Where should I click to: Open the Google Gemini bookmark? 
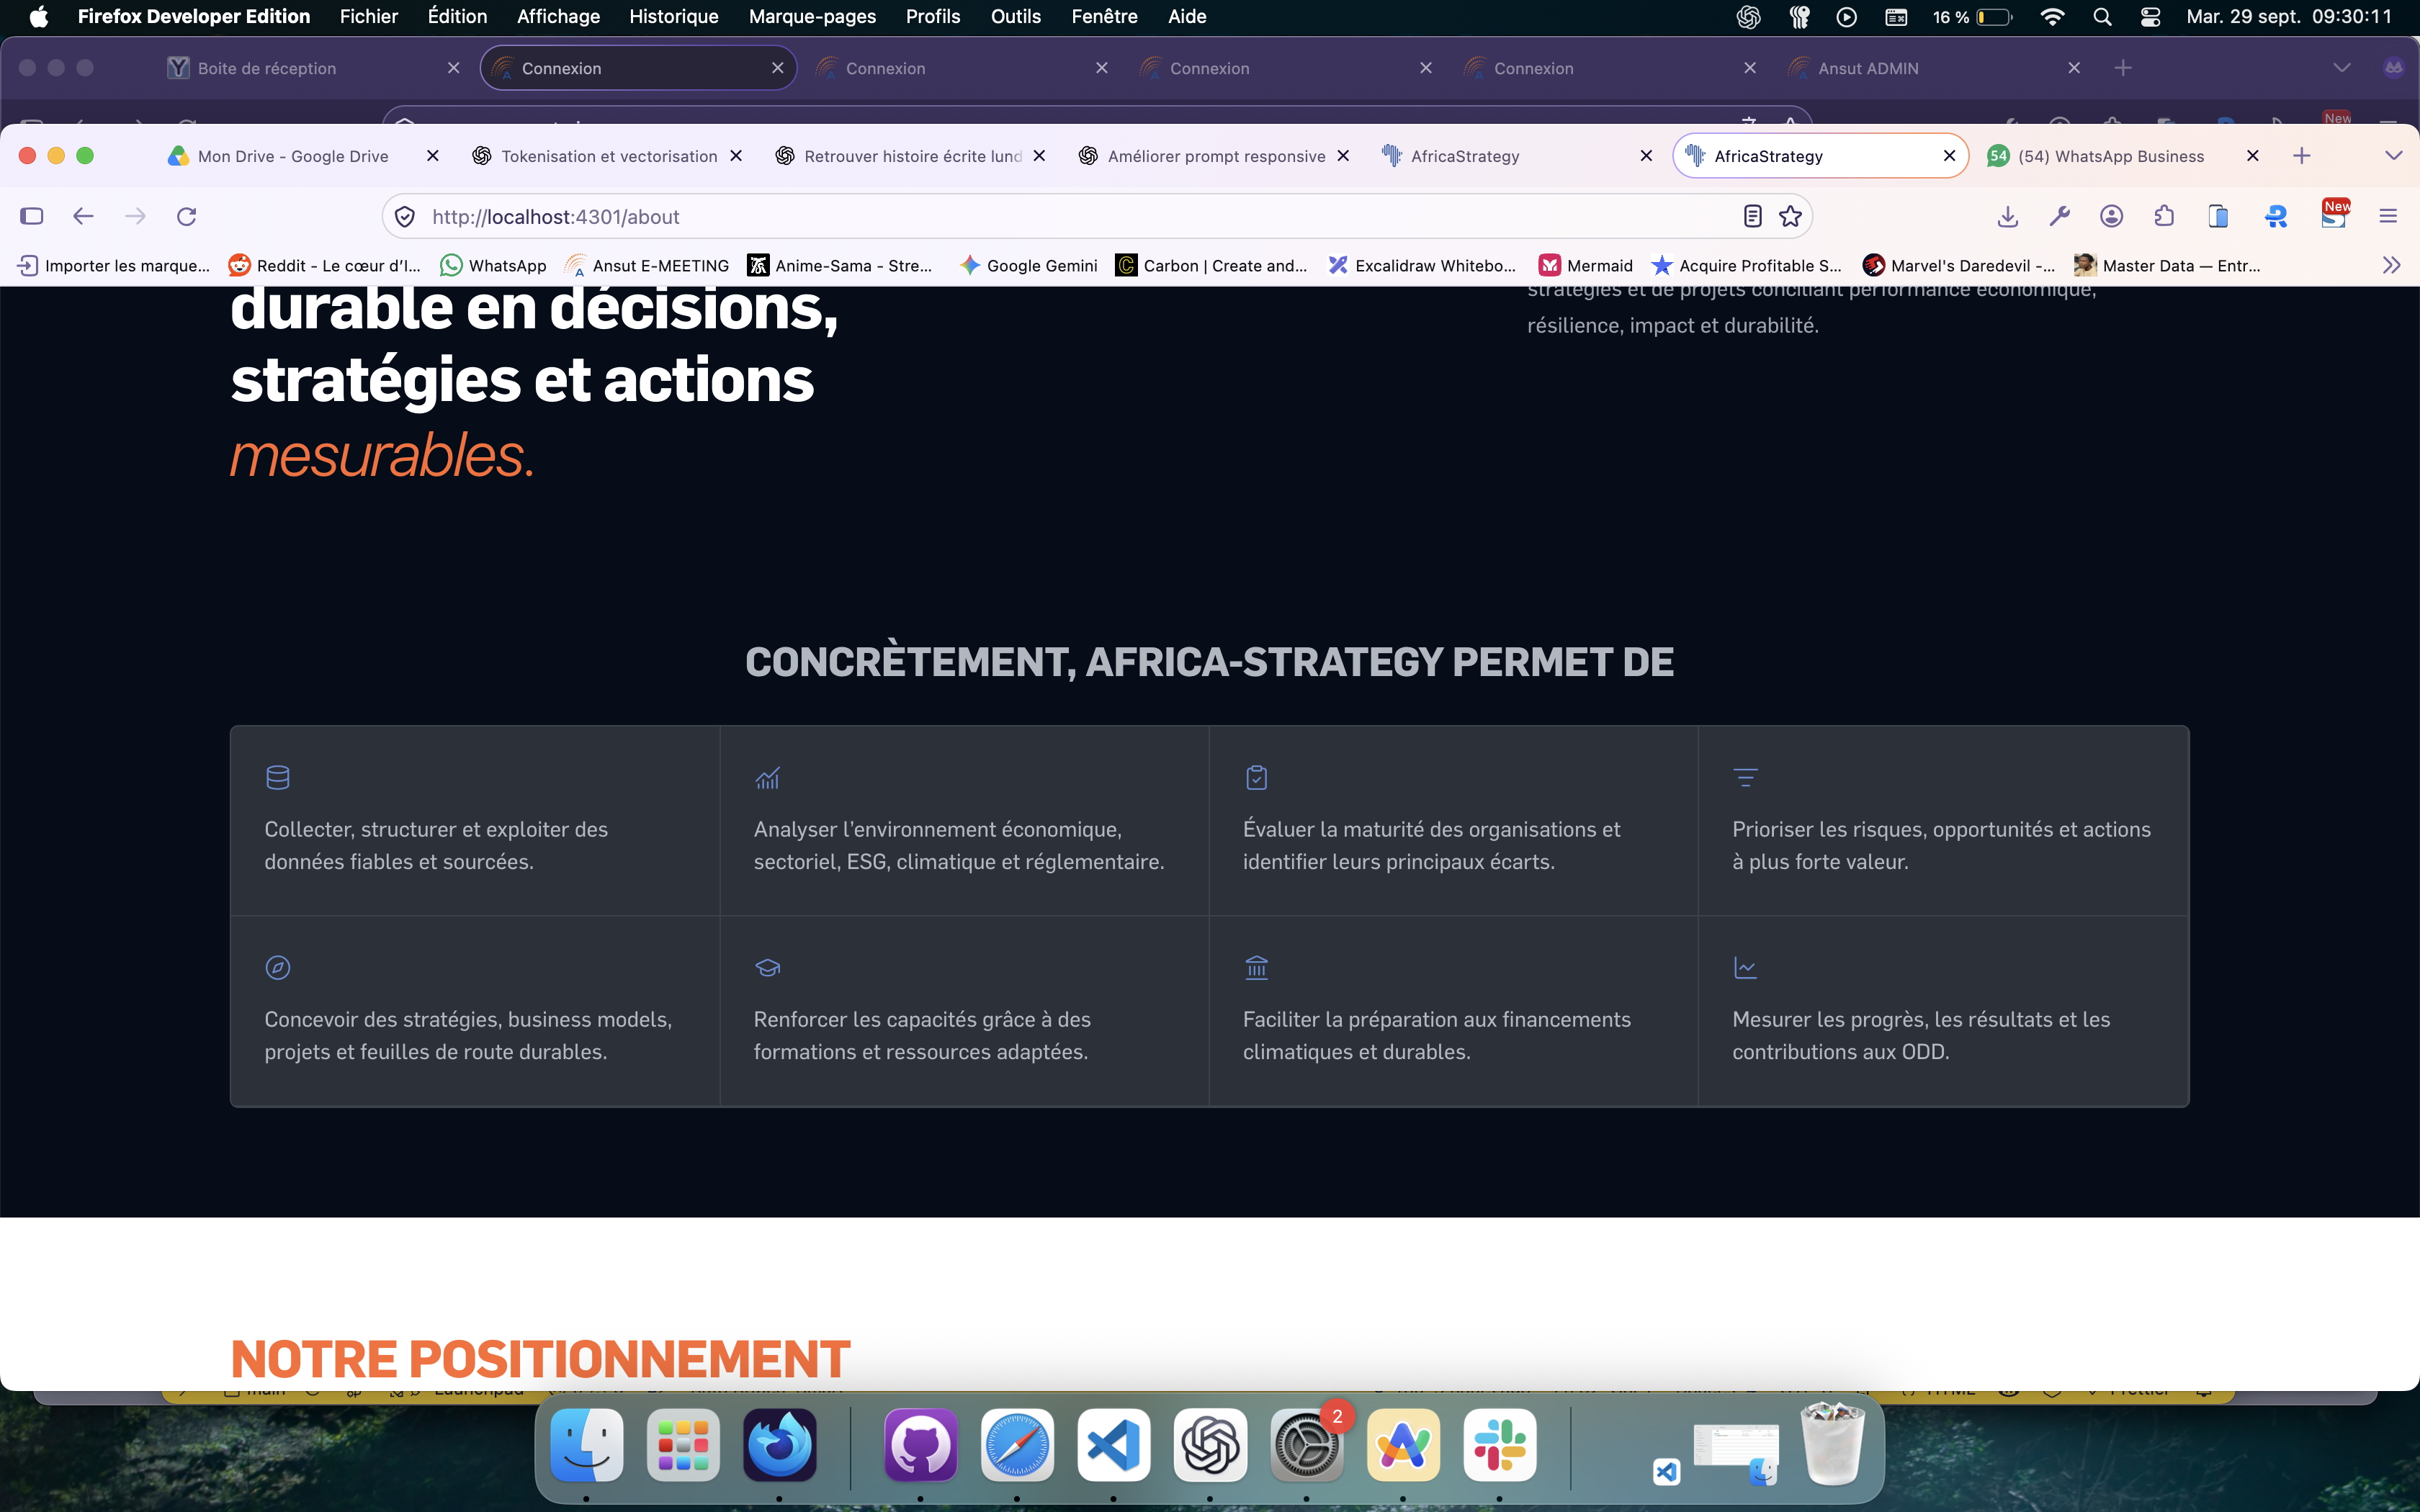click(x=1028, y=265)
